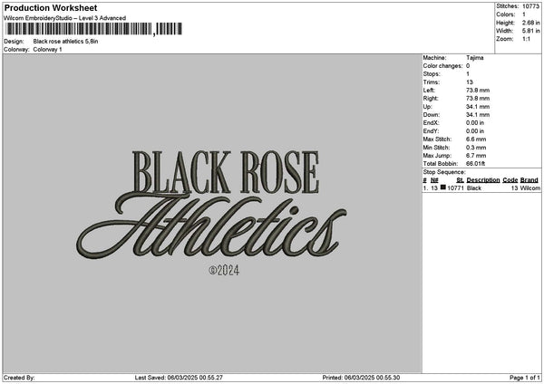Click the 'Wilcom' brand cell
This screenshot has width=544, height=384.
530,188
